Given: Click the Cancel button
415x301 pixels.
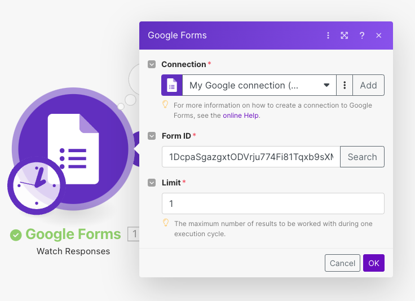Looking at the screenshot, I should 342,263.
